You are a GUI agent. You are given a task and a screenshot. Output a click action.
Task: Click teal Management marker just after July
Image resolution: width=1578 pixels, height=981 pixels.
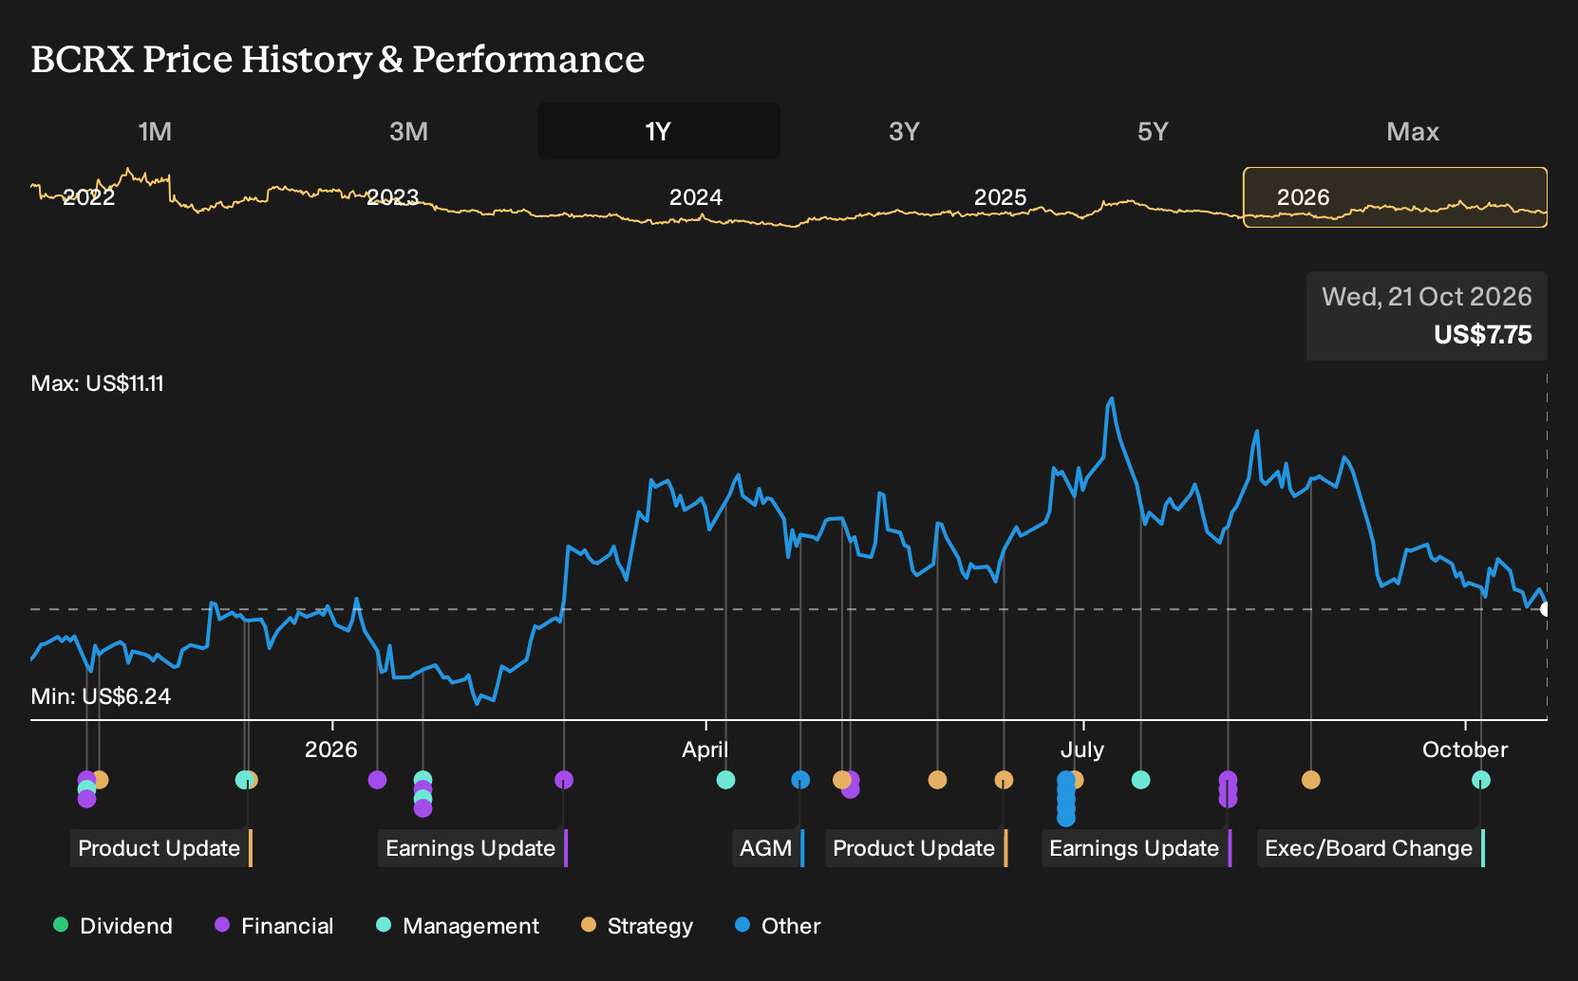click(x=1140, y=780)
